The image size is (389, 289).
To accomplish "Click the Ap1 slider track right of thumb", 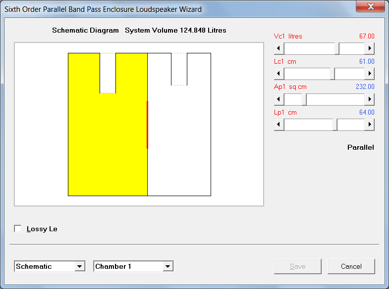I will click(x=335, y=99).
